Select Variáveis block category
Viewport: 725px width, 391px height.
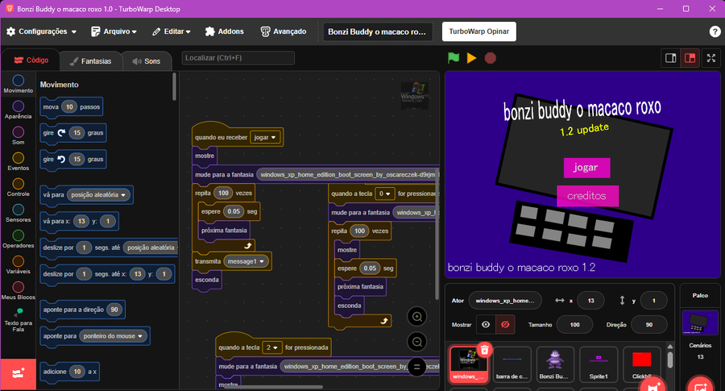tap(18, 265)
